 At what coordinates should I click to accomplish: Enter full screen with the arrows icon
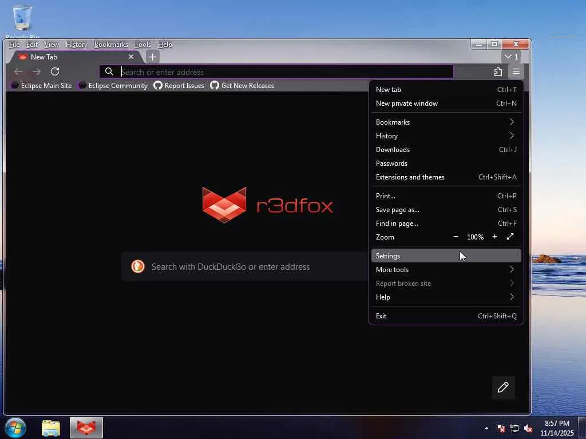[510, 237]
